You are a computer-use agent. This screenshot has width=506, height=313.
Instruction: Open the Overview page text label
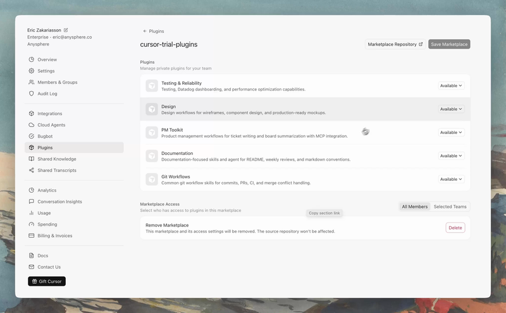47,59
